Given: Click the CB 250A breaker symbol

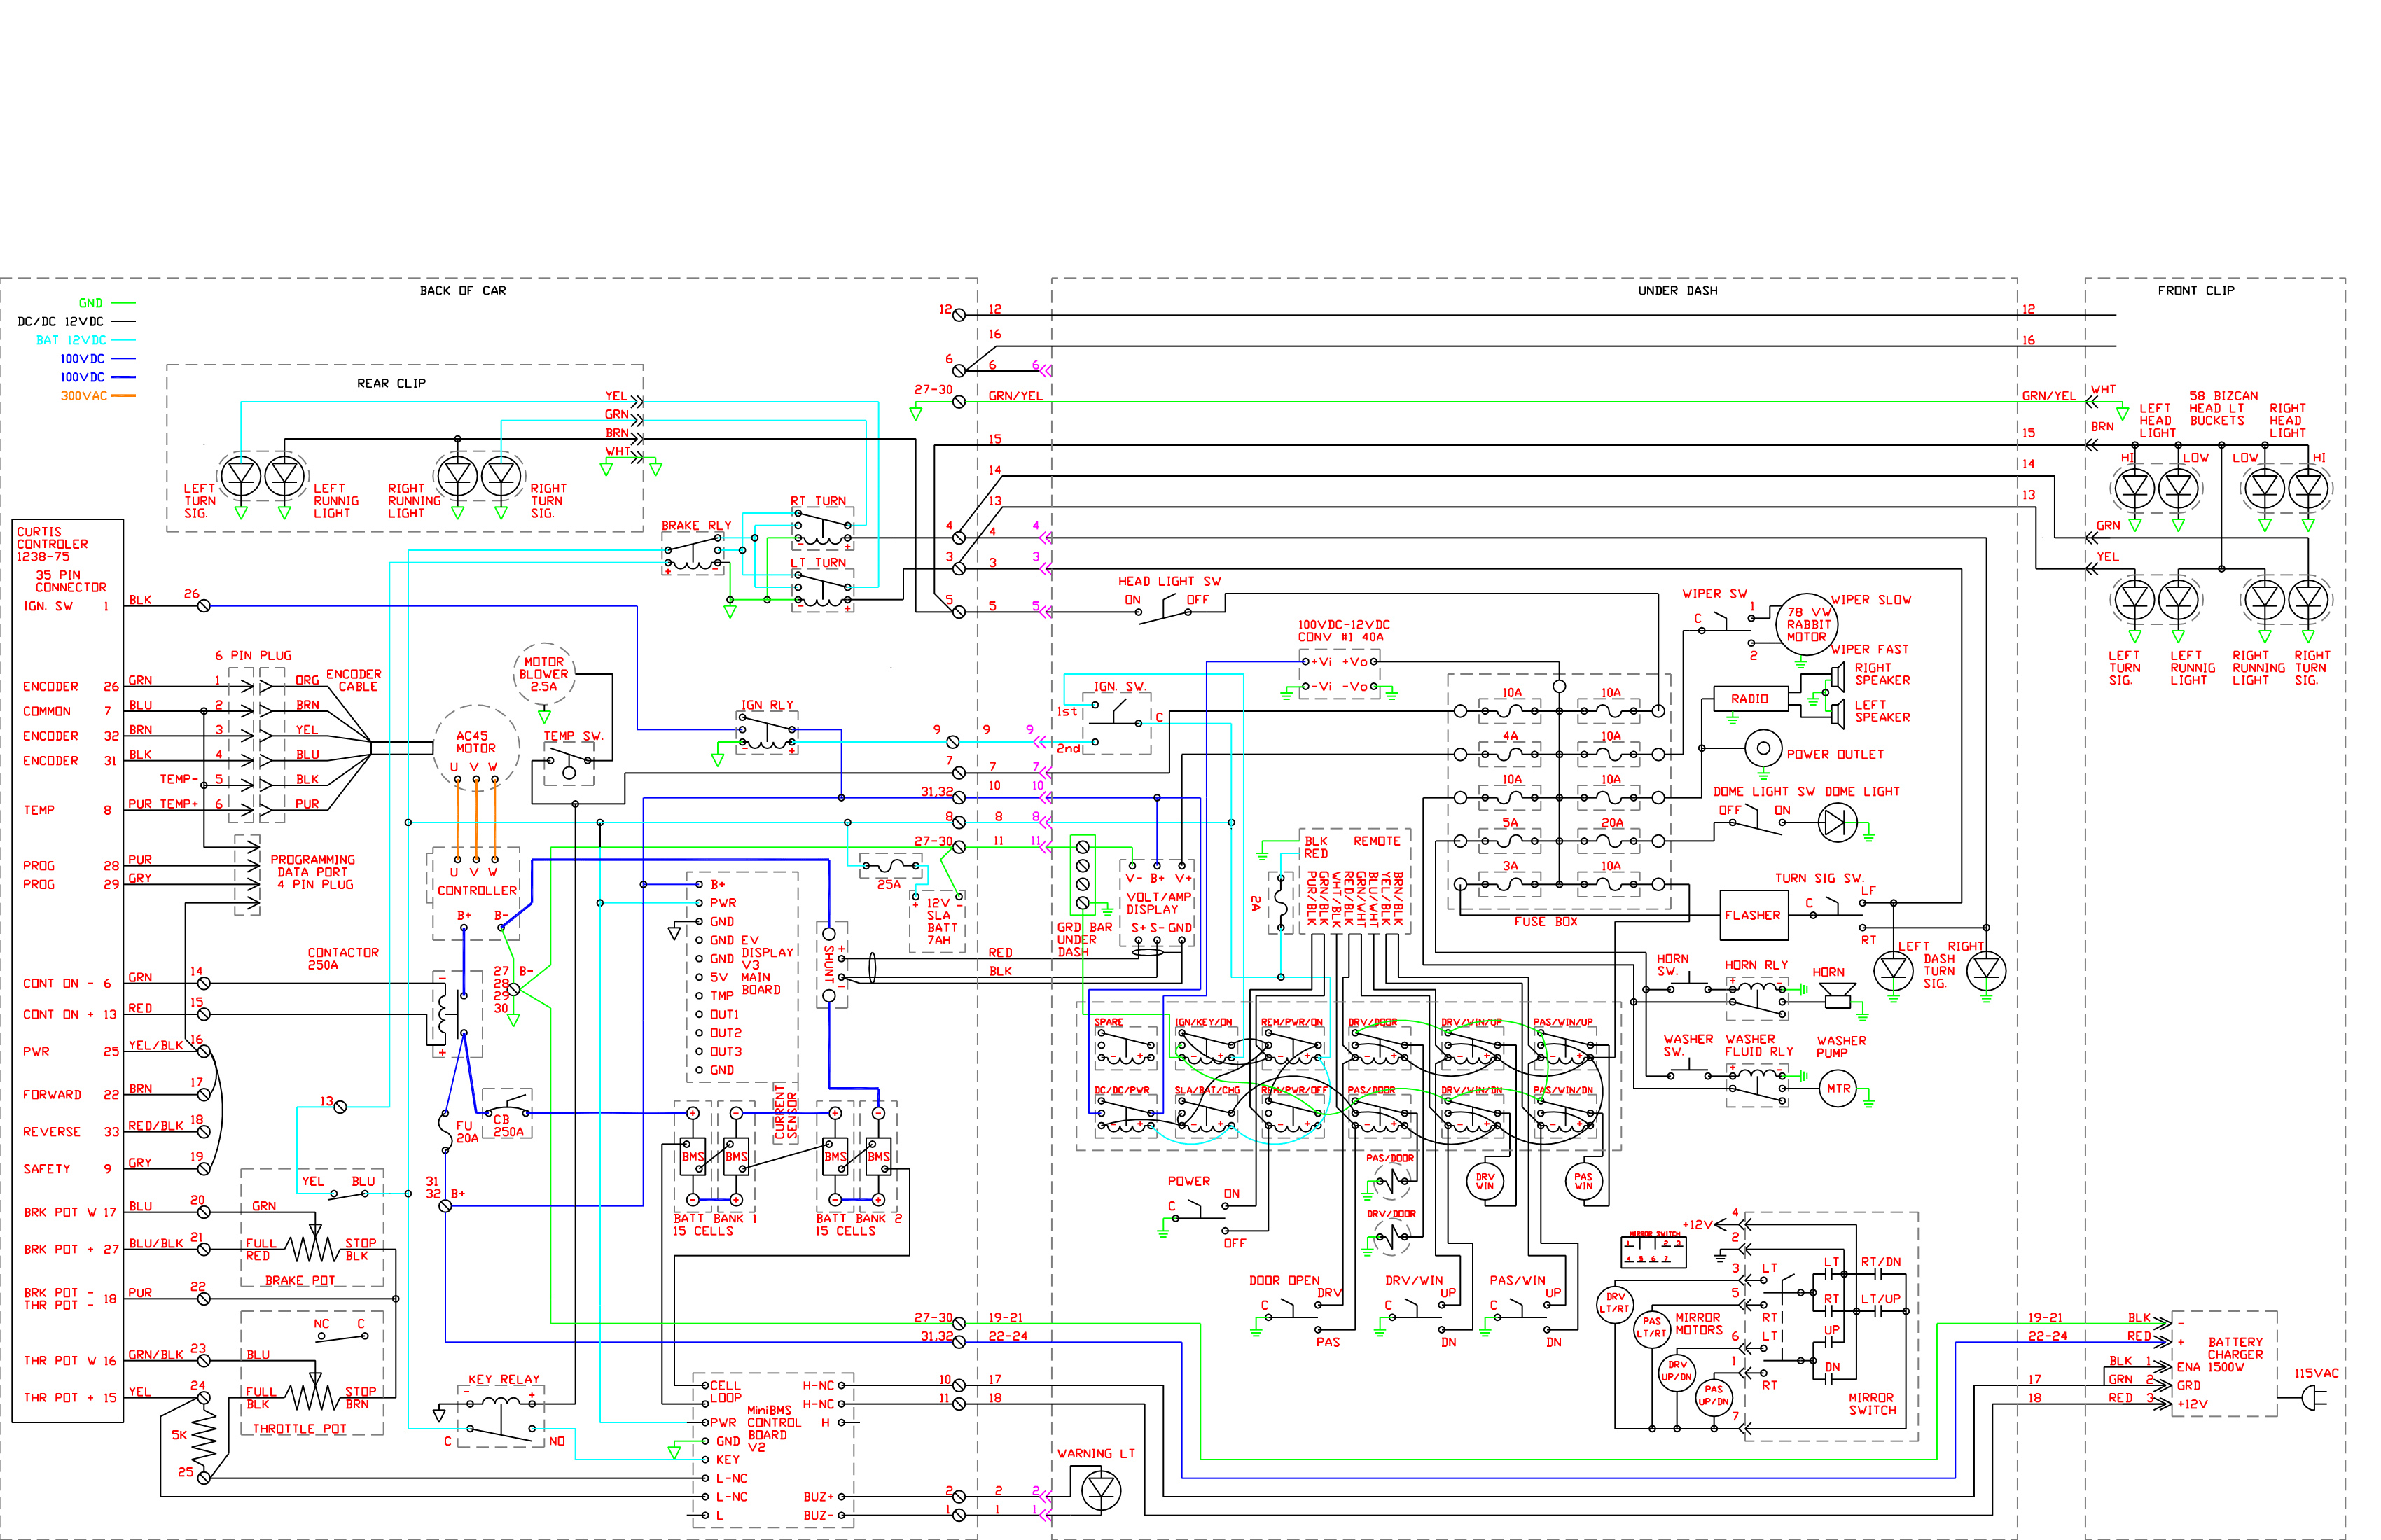Looking at the screenshot, I should pyautogui.click(x=507, y=1113).
